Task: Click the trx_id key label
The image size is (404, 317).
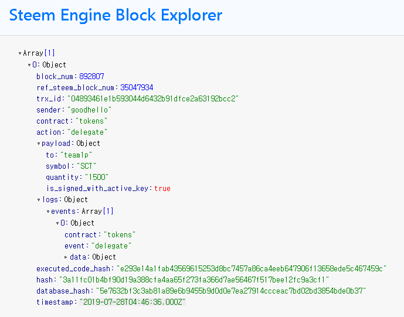Action: [x=49, y=98]
